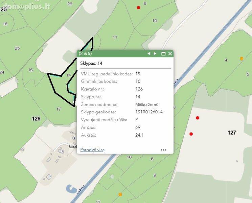This screenshot has width=252, height=203.
Task: Click the 'Sklypas: 14' popup title
Action: [91, 63]
